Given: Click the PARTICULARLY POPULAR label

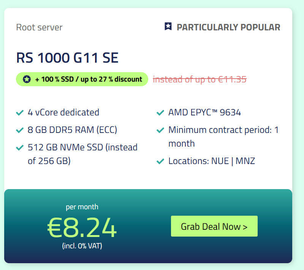Looking at the screenshot, I should [228, 27].
